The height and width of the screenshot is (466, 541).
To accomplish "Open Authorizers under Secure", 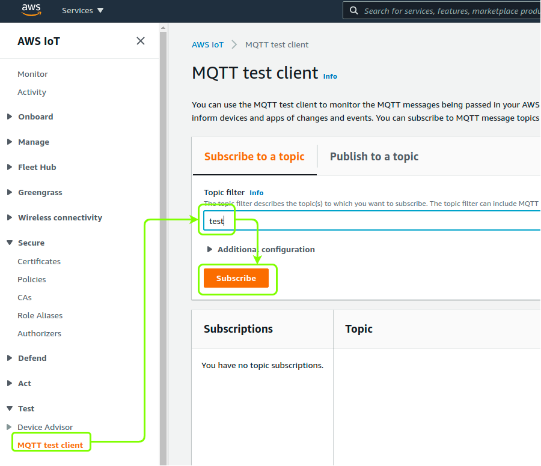I will click(39, 333).
